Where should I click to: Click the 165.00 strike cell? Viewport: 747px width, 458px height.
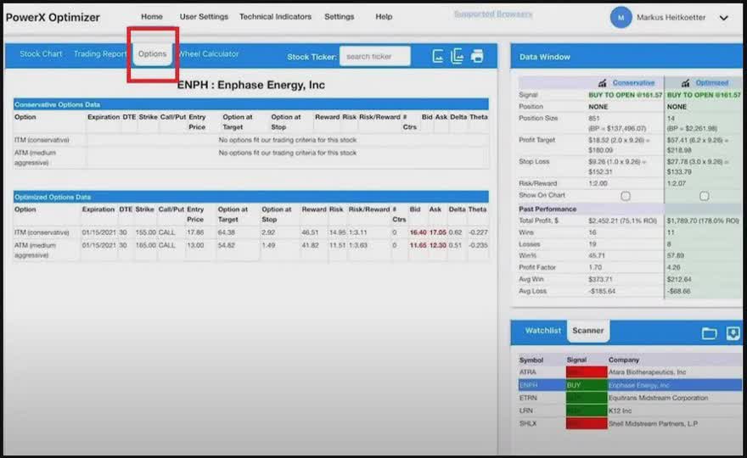point(145,245)
